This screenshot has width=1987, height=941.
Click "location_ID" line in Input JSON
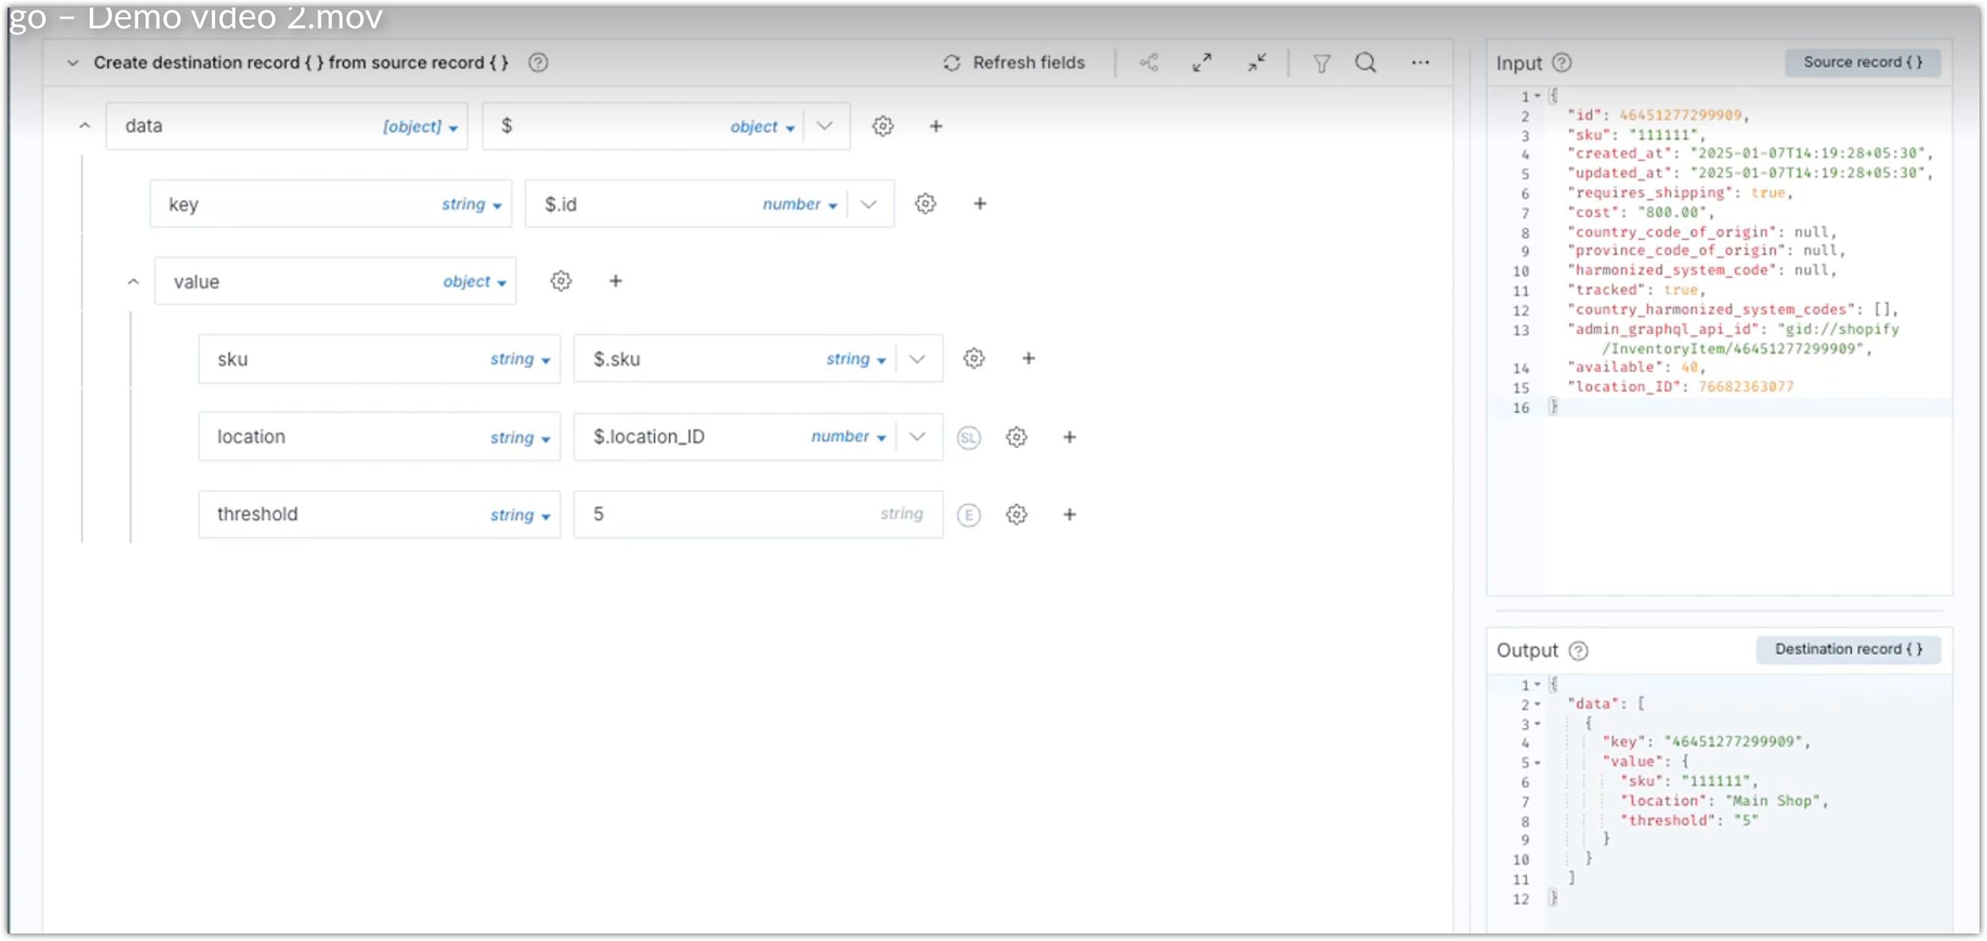(x=1680, y=387)
